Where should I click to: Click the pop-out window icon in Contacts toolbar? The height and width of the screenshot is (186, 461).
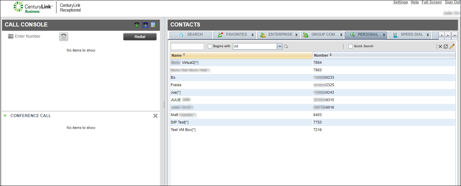(446, 46)
